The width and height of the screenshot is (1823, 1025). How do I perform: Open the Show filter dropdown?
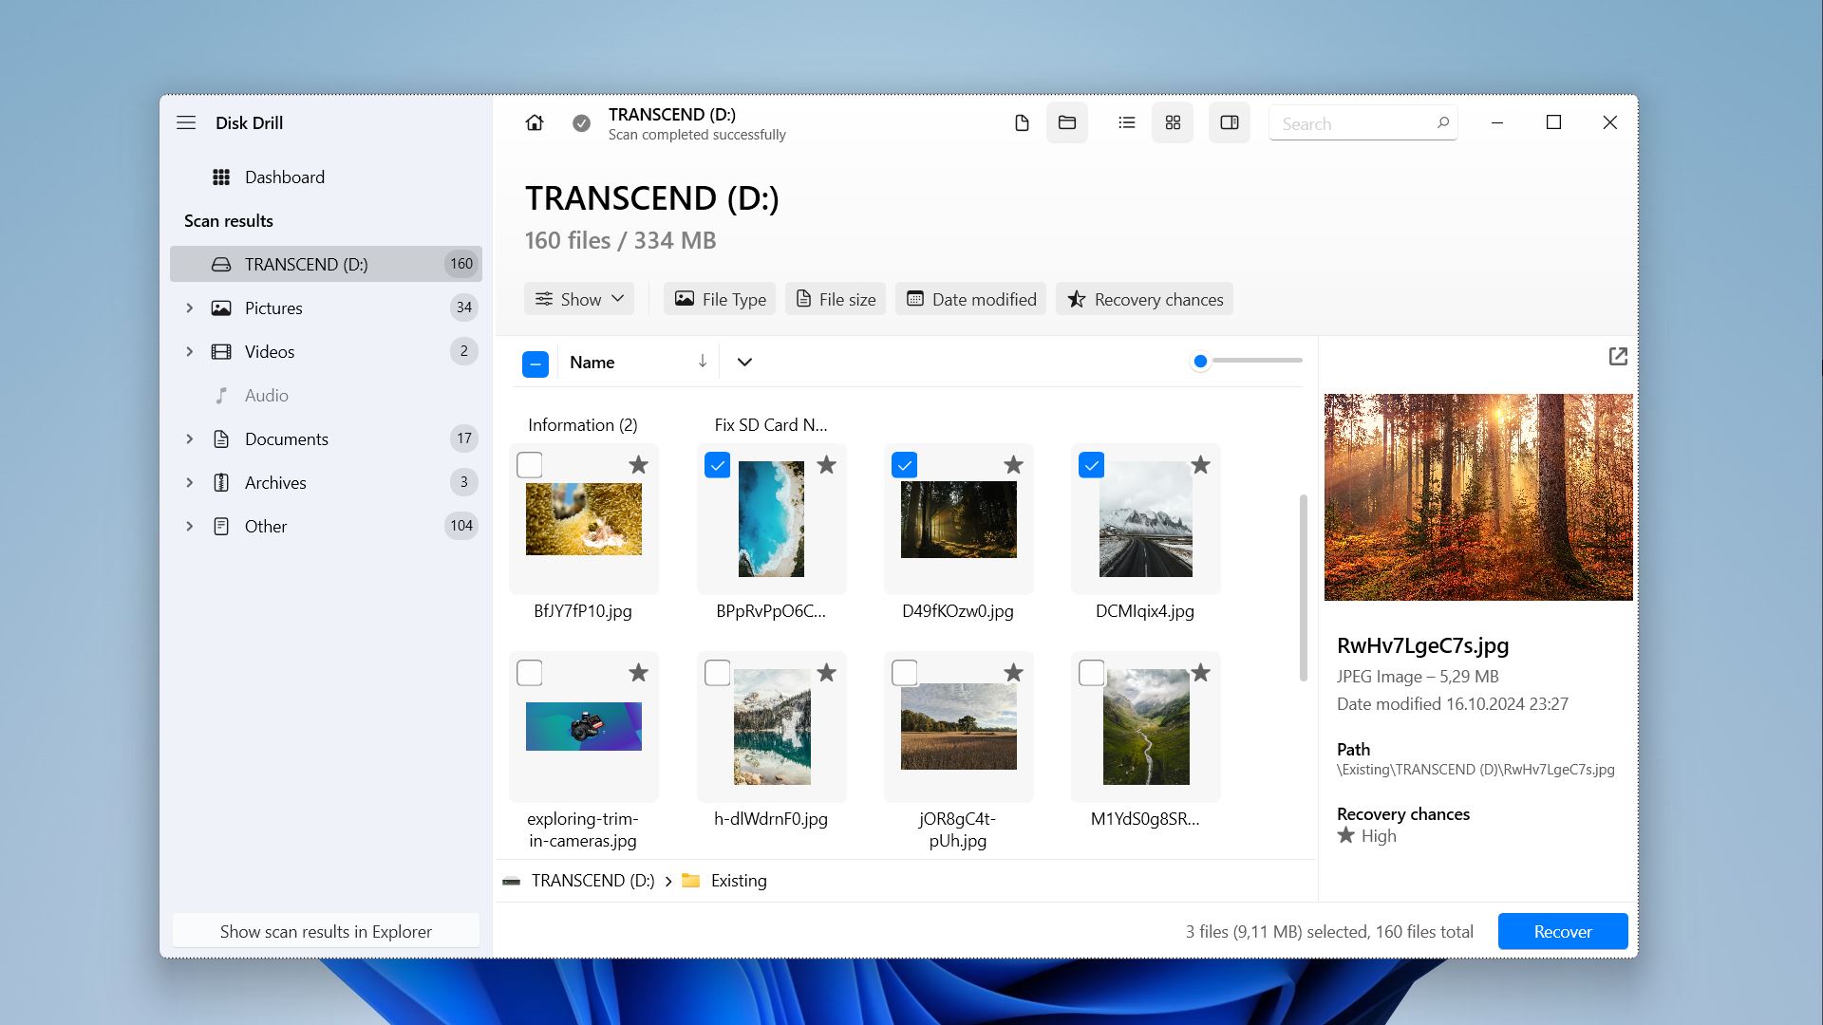[x=579, y=299]
